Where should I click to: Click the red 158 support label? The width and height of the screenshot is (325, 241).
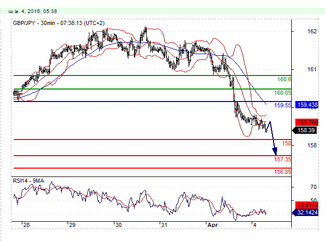[x=286, y=143]
